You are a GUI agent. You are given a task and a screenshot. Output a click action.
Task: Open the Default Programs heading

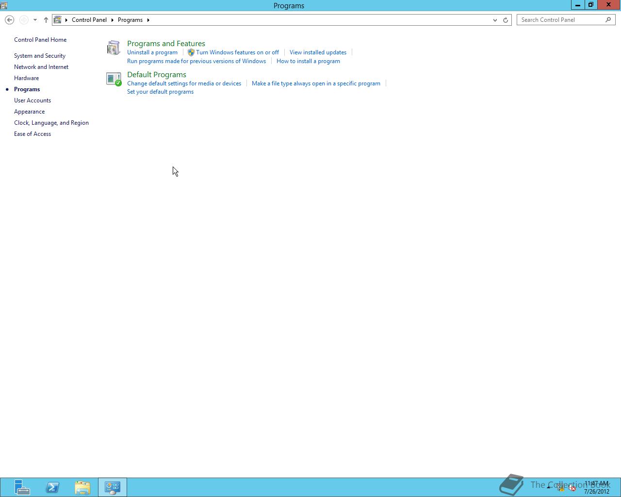(157, 75)
